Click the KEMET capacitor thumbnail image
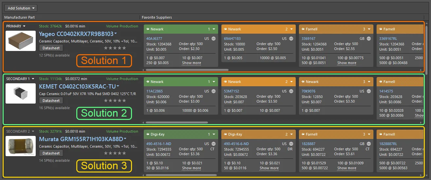This screenshot has width=431, height=180. pos(21,93)
